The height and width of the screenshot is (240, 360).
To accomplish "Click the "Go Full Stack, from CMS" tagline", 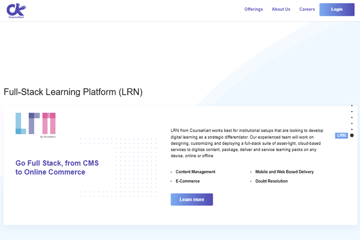I will 57,167.
